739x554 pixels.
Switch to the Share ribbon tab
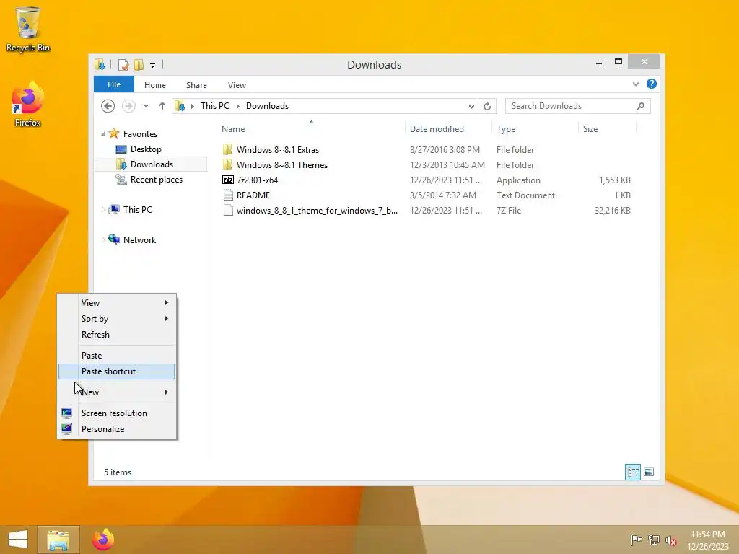pos(196,85)
